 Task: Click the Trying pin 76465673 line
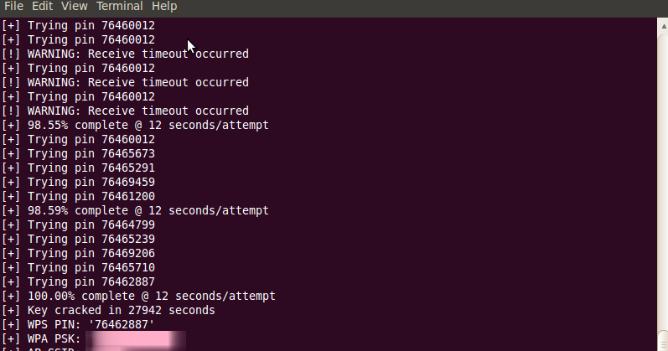click(79, 154)
